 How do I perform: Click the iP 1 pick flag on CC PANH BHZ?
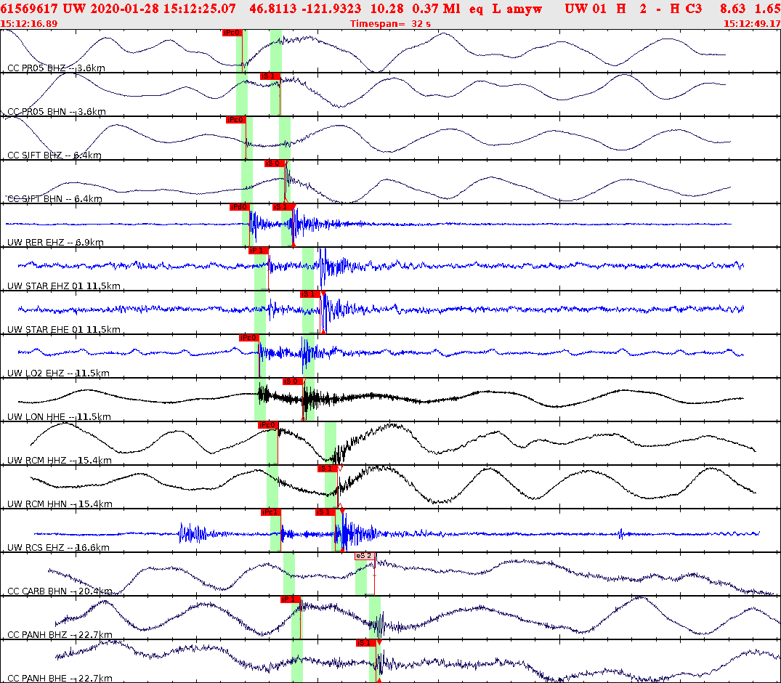point(290,599)
